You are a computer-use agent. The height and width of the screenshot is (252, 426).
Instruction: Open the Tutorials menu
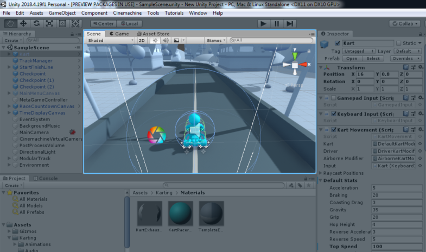pos(174,13)
